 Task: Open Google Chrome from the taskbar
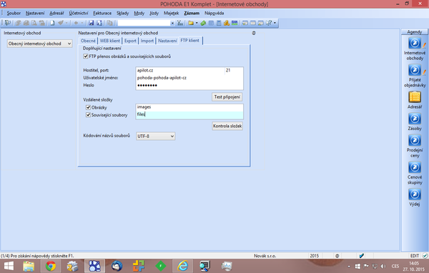pos(51,266)
